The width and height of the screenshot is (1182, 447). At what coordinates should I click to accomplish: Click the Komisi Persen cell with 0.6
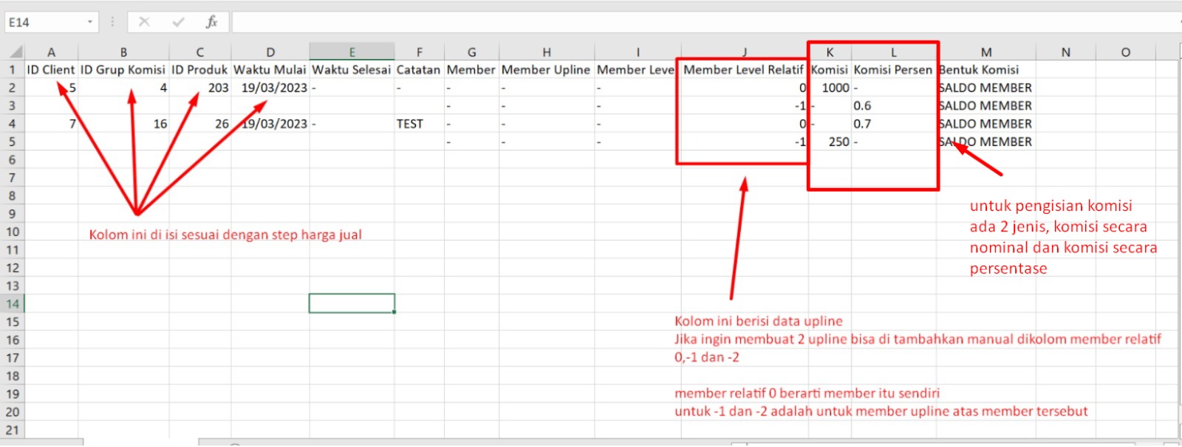point(894,105)
